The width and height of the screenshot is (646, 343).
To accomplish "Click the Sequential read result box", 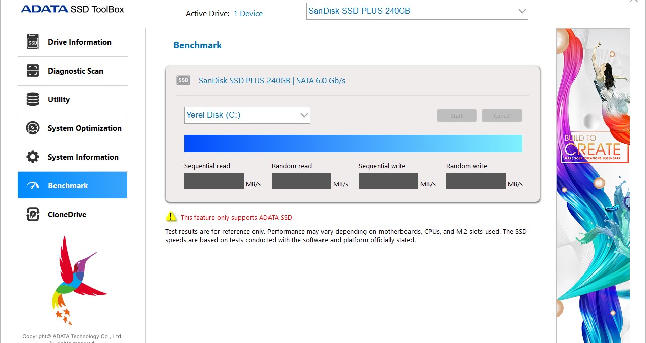I will 214,181.
